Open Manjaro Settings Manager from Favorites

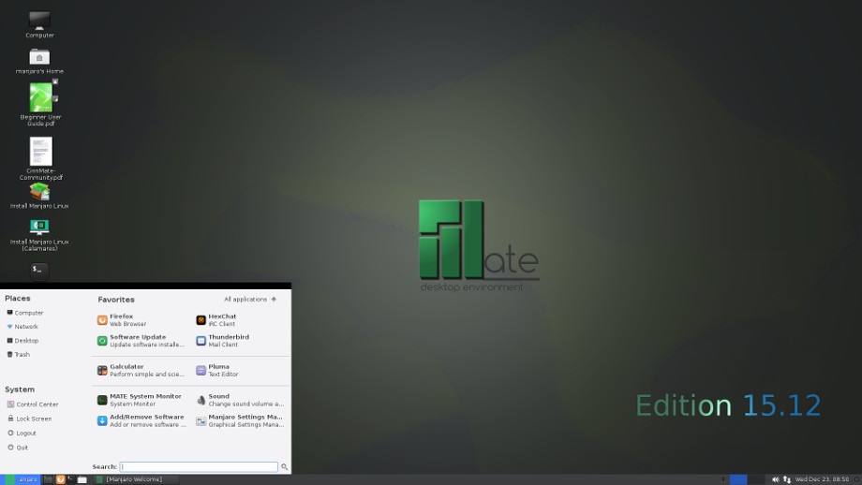240,420
